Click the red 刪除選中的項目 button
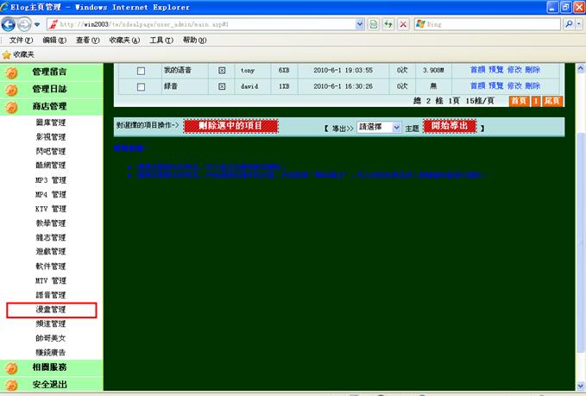 coord(230,126)
